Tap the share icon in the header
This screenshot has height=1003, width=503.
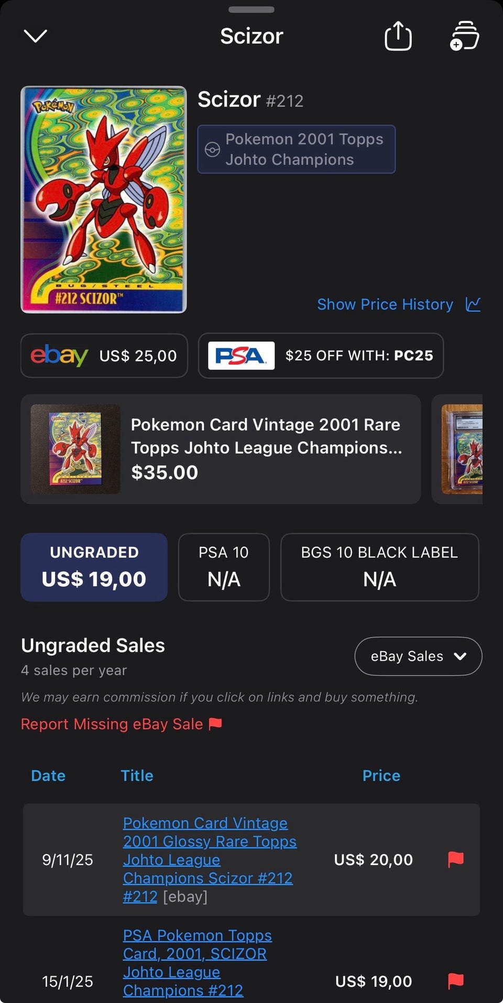(398, 36)
